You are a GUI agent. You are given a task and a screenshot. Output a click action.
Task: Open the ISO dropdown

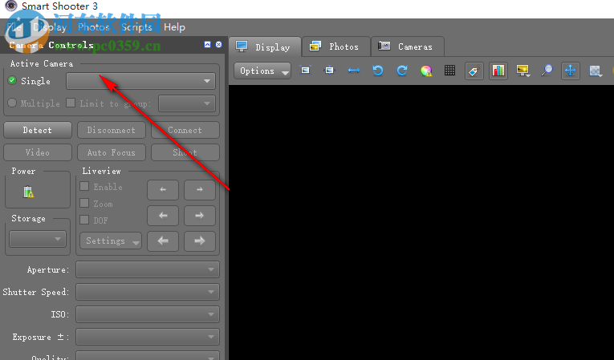148,314
